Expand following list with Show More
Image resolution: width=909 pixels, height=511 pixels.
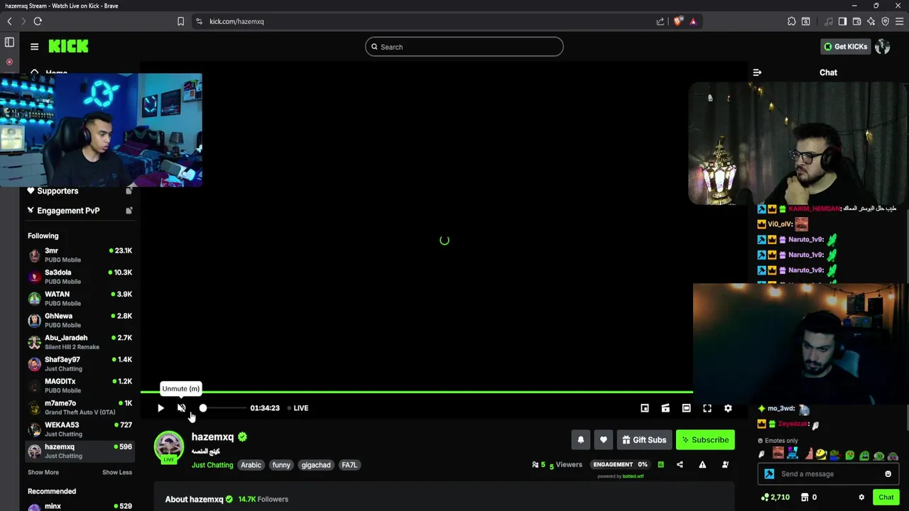(x=43, y=473)
